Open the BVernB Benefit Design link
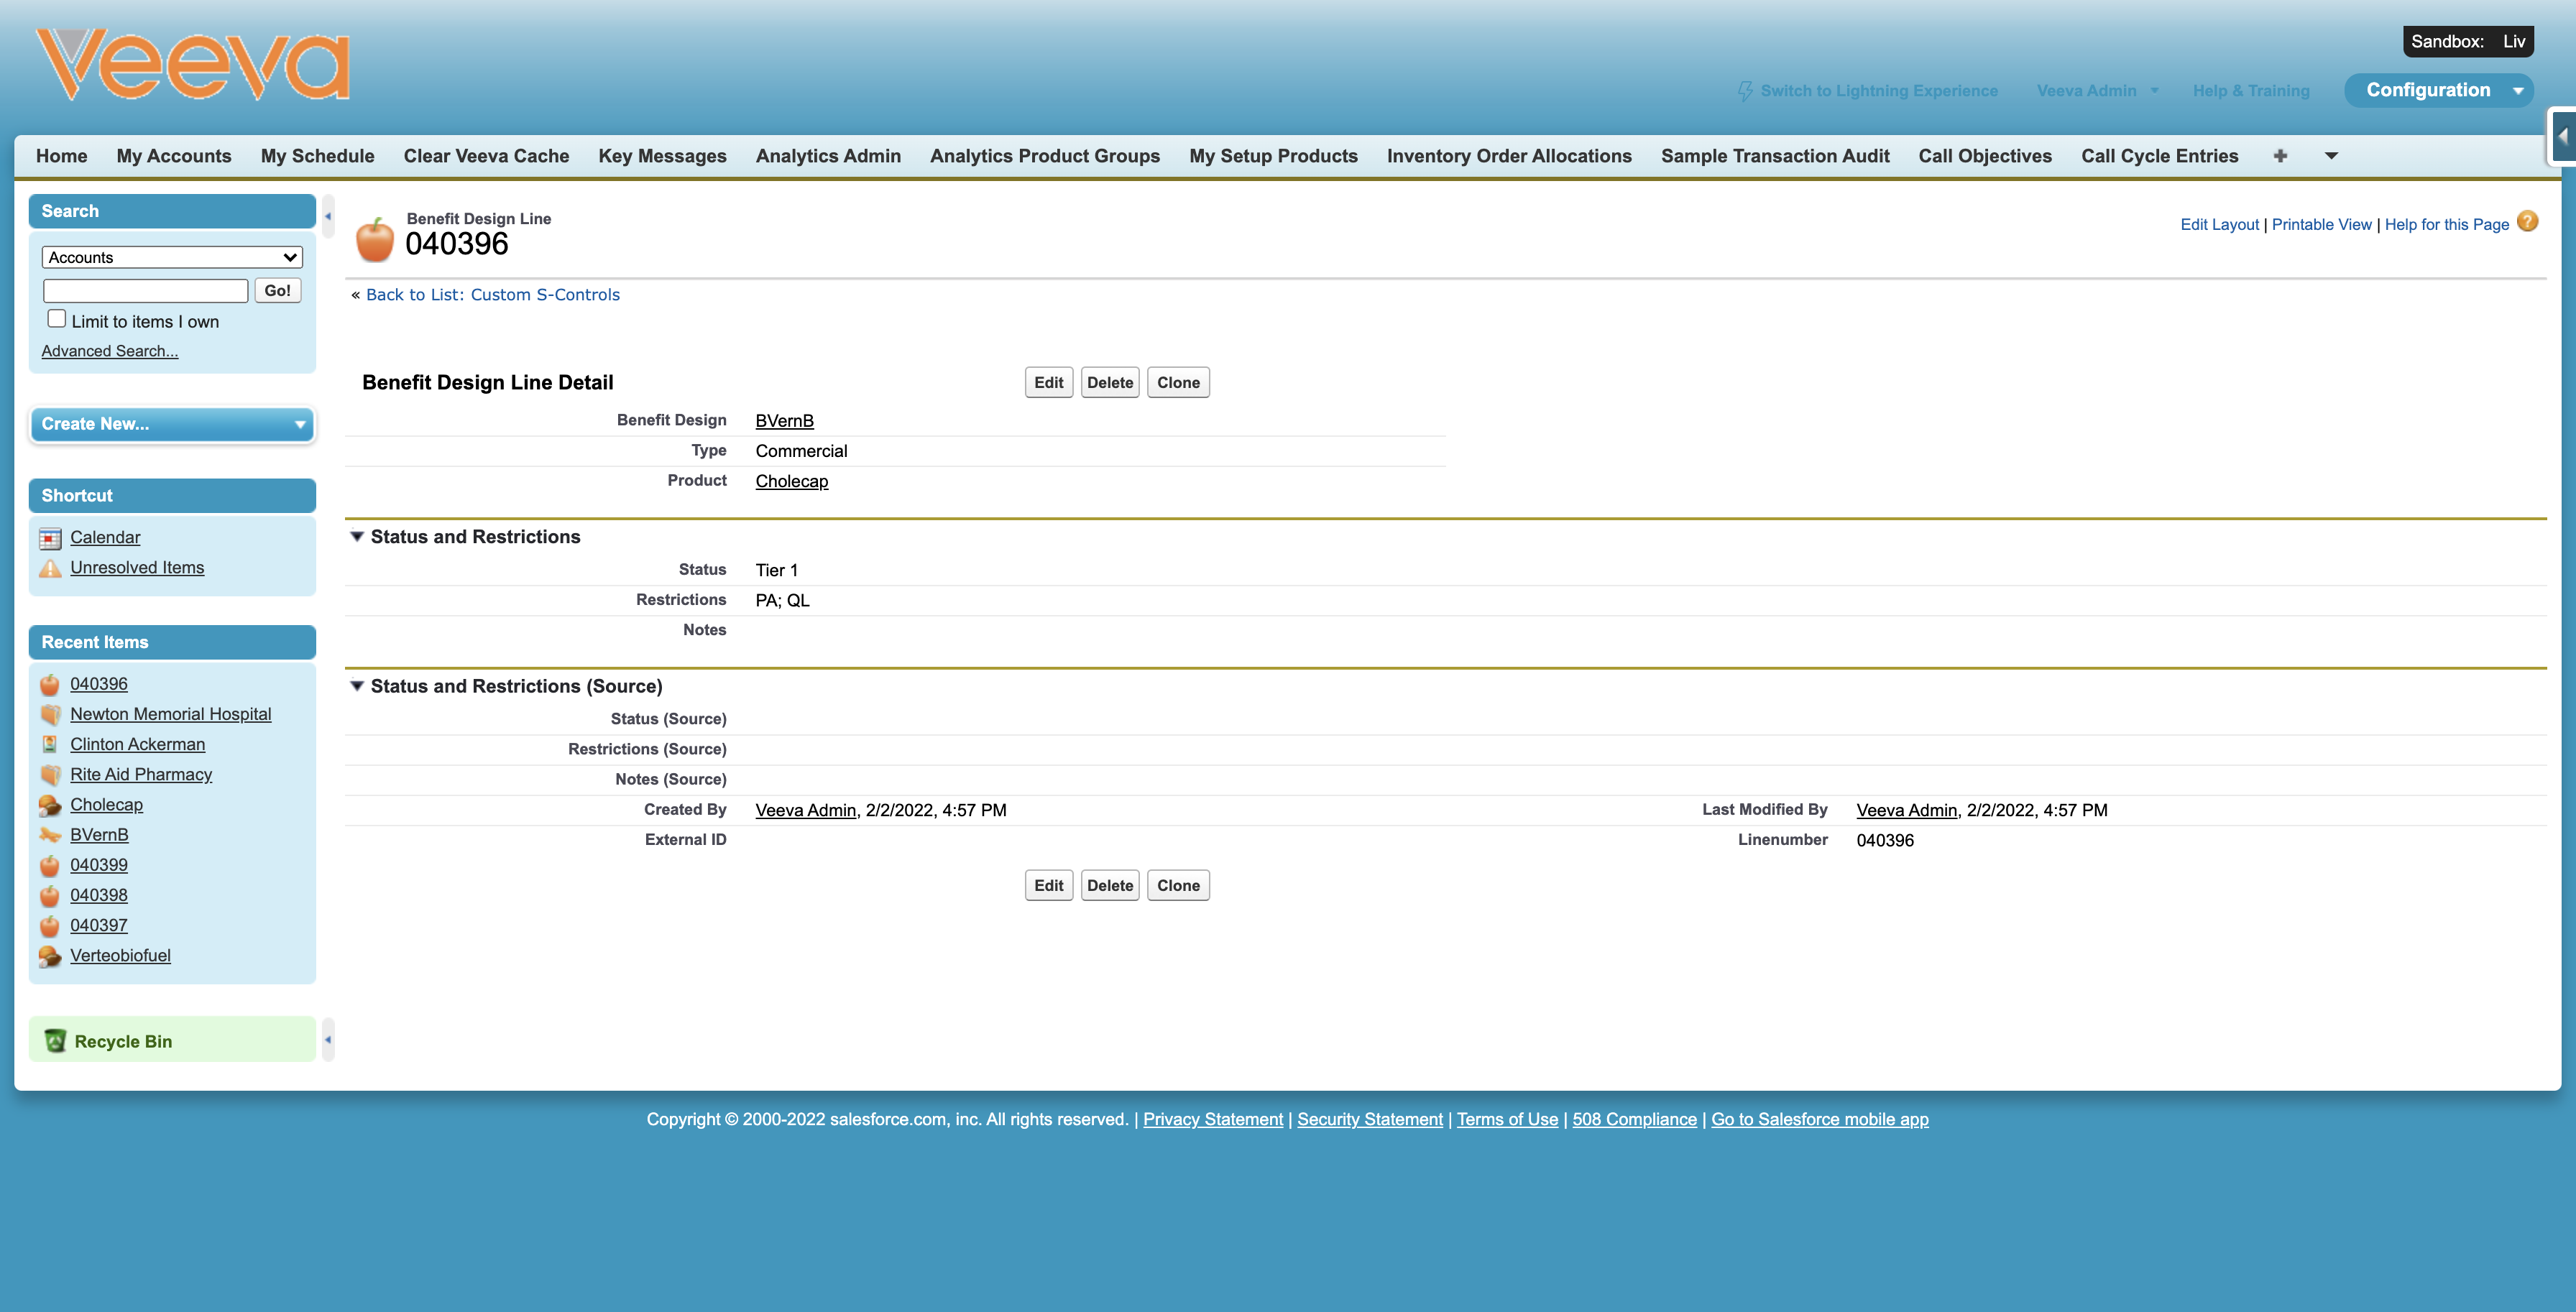Image resolution: width=2576 pixels, height=1312 pixels. pyautogui.click(x=784, y=421)
